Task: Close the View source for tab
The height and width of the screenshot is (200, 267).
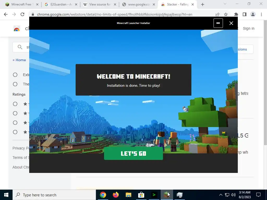Action: (x=115, y=5)
